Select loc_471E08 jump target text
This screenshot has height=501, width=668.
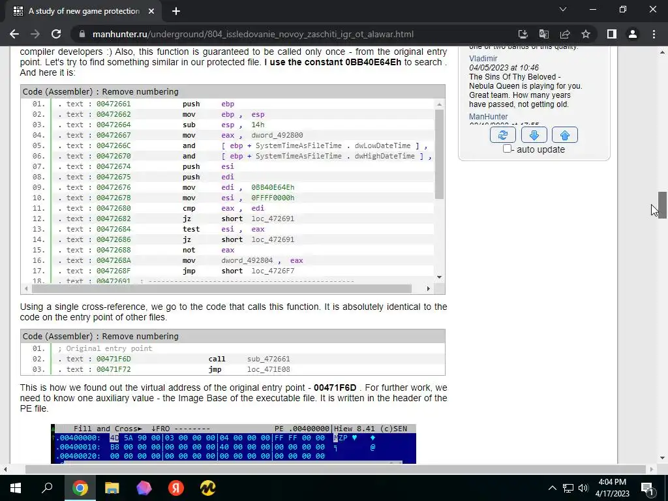(268, 369)
